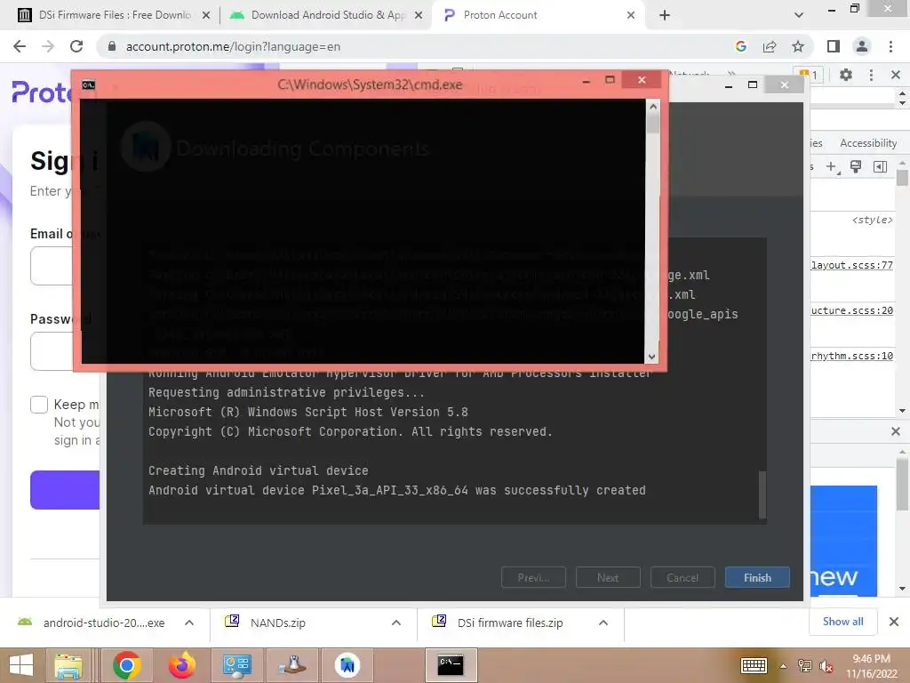Click the Google icon in address bar

[x=740, y=46]
